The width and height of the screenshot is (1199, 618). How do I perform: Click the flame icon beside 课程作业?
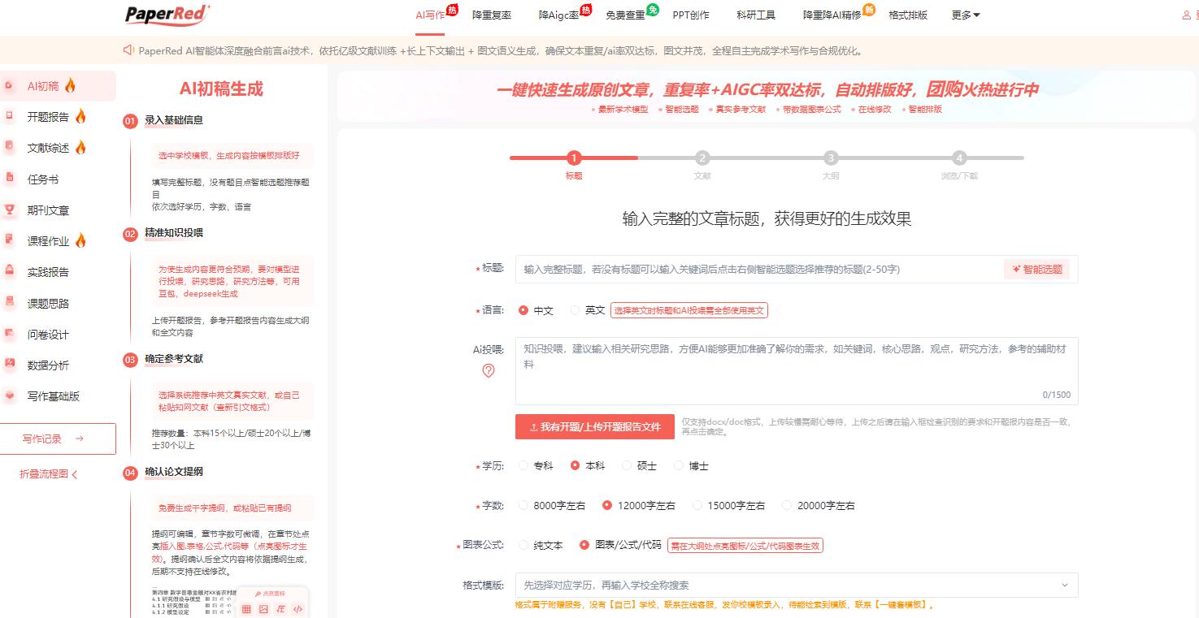pos(80,240)
